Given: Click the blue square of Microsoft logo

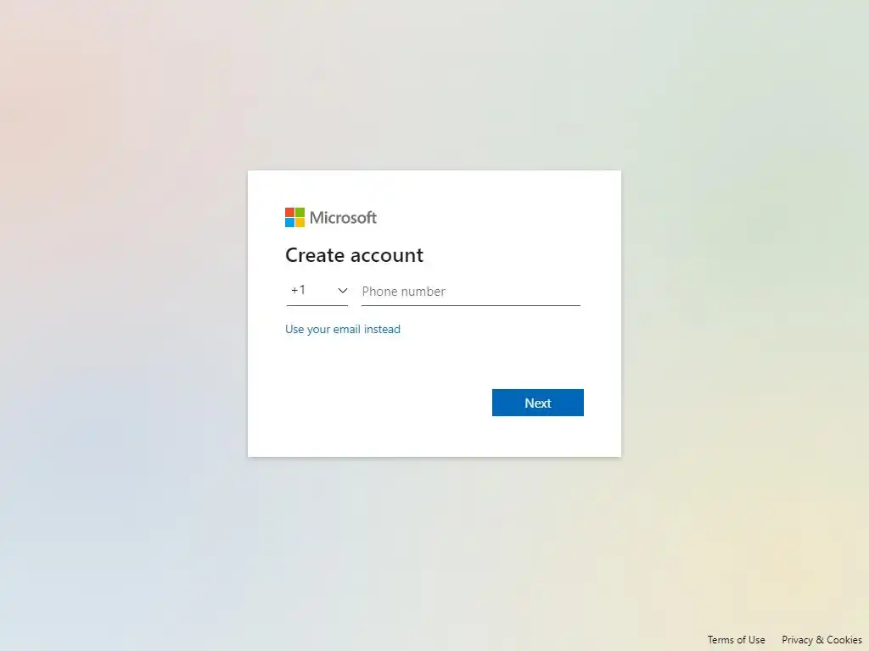Looking at the screenshot, I should [290, 223].
